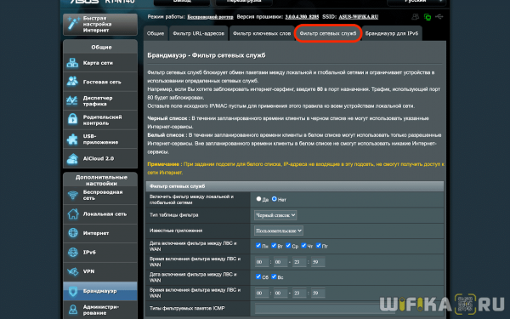Screen dimensions: 510x319
Task: Click the weekend start minute field
Action: pyautogui.click(x=280, y=293)
